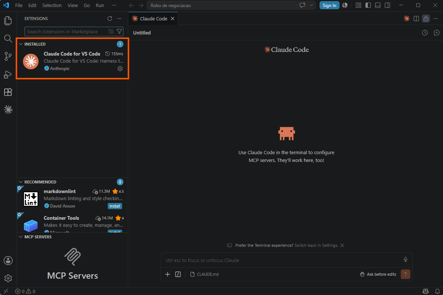Viewport: 443px width, 295px height.
Task: Open the Selection menu
Action: [x=52, y=5]
